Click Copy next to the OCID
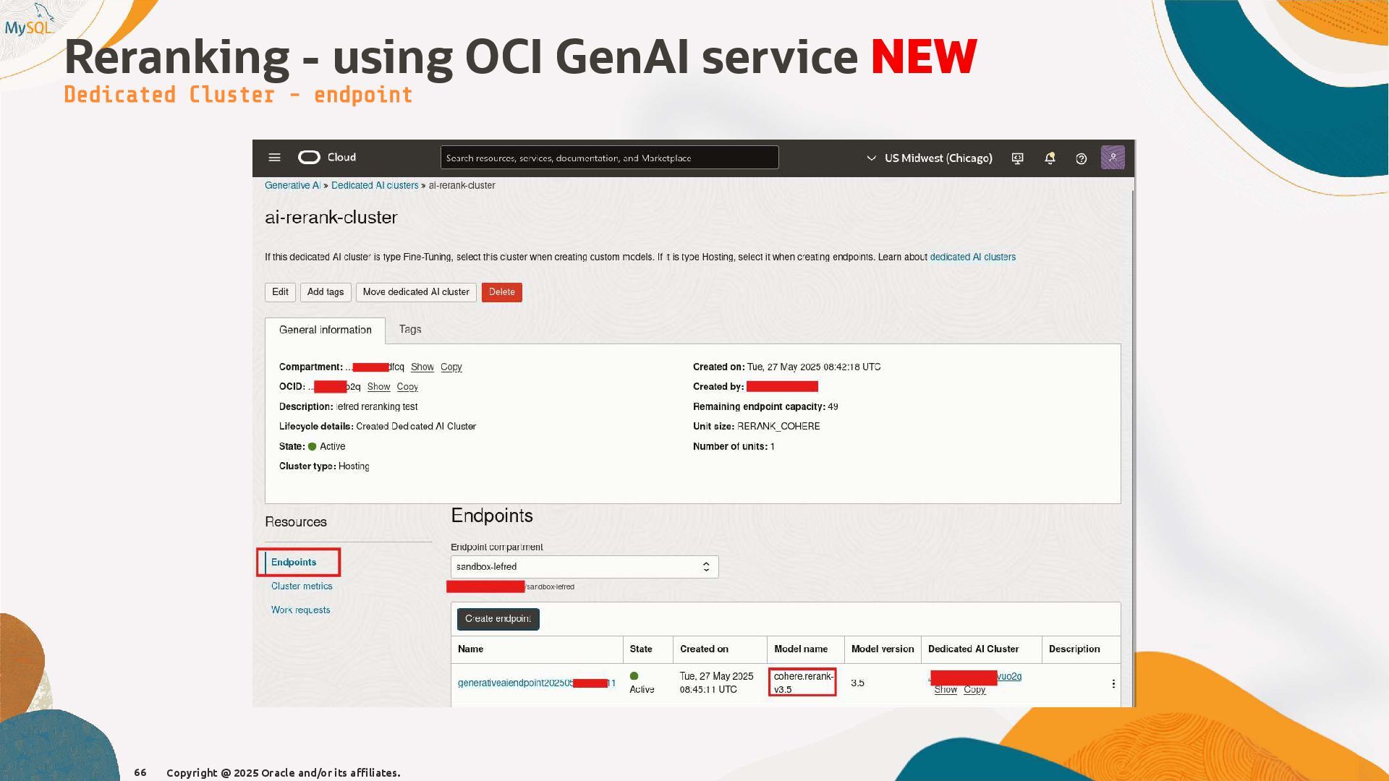The width and height of the screenshot is (1389, 781). 407,387
